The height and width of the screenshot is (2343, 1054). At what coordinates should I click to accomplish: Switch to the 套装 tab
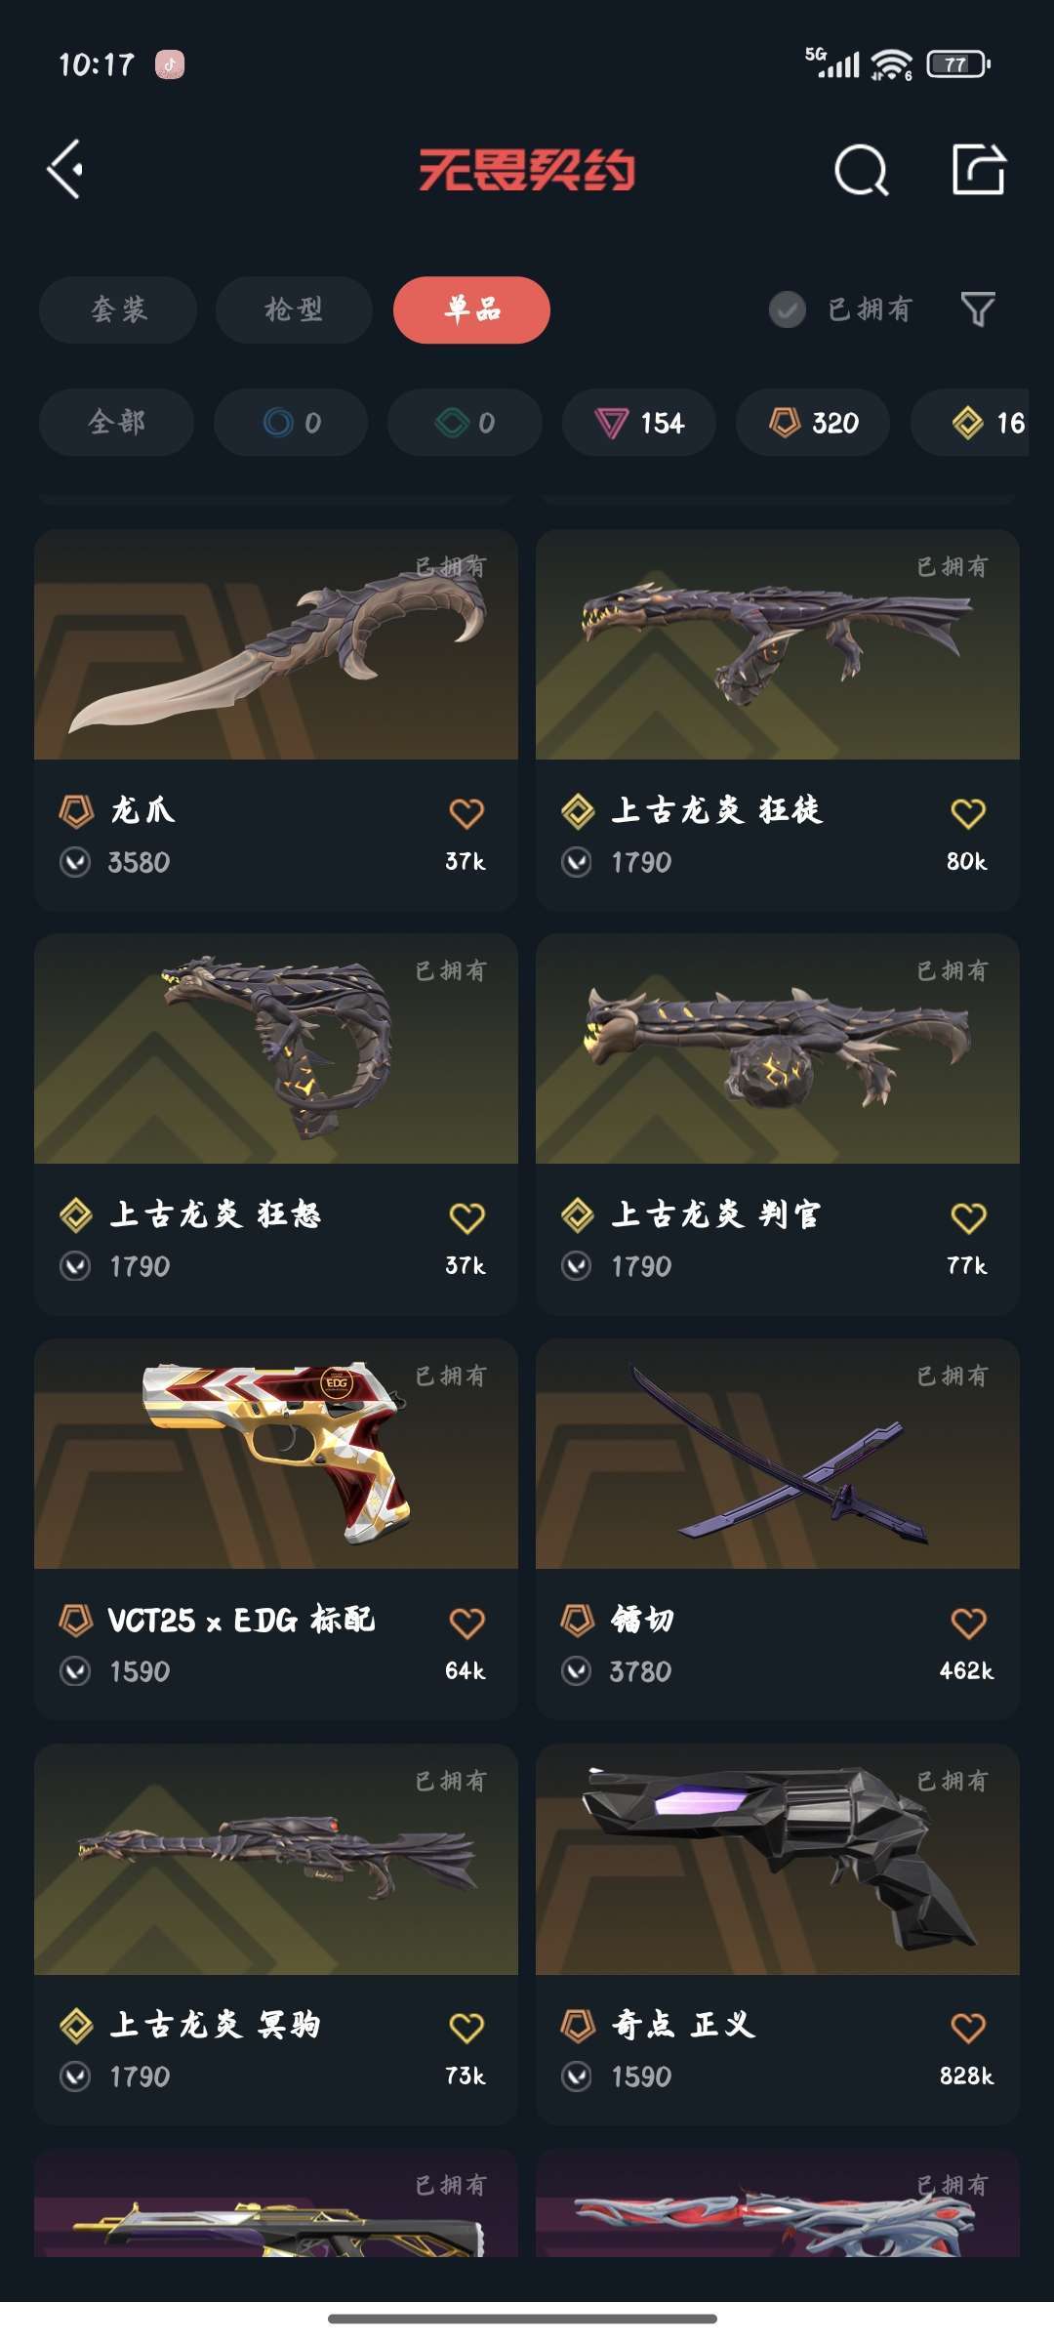tap(118, 309)
